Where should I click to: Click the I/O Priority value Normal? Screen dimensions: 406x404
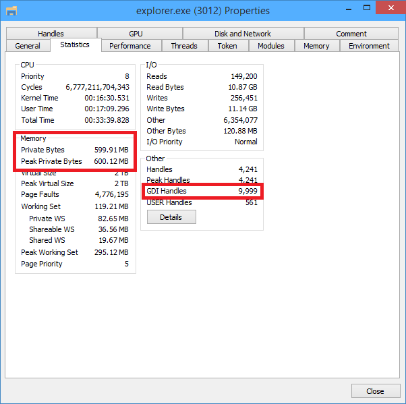246,142
